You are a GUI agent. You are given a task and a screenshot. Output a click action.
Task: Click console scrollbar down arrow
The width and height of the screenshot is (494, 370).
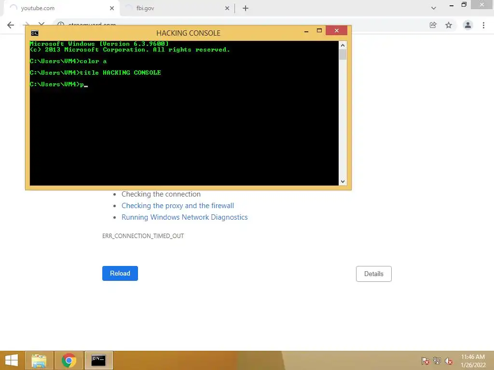click(343, 181)
